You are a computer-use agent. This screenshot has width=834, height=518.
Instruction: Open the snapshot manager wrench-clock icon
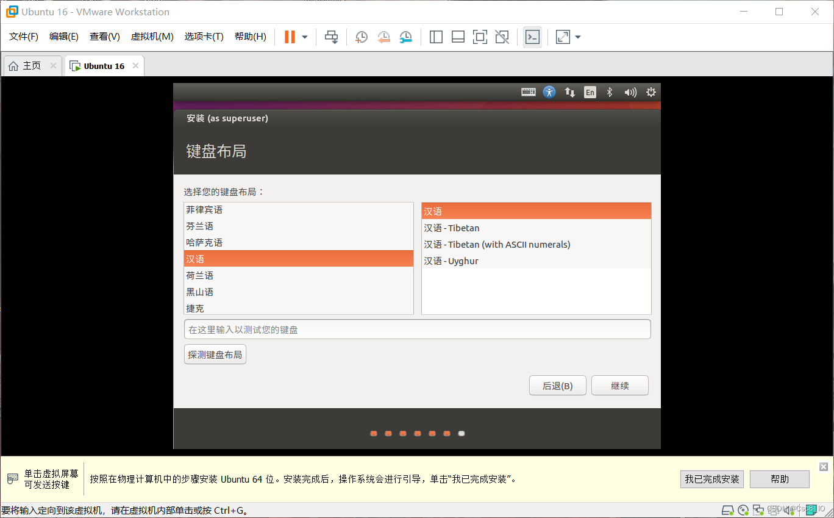coord(406,37)
